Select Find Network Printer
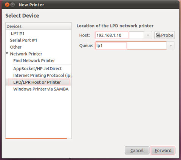This screenshot has height=160, width=181. pyautogui.click(x=34, y=61)
